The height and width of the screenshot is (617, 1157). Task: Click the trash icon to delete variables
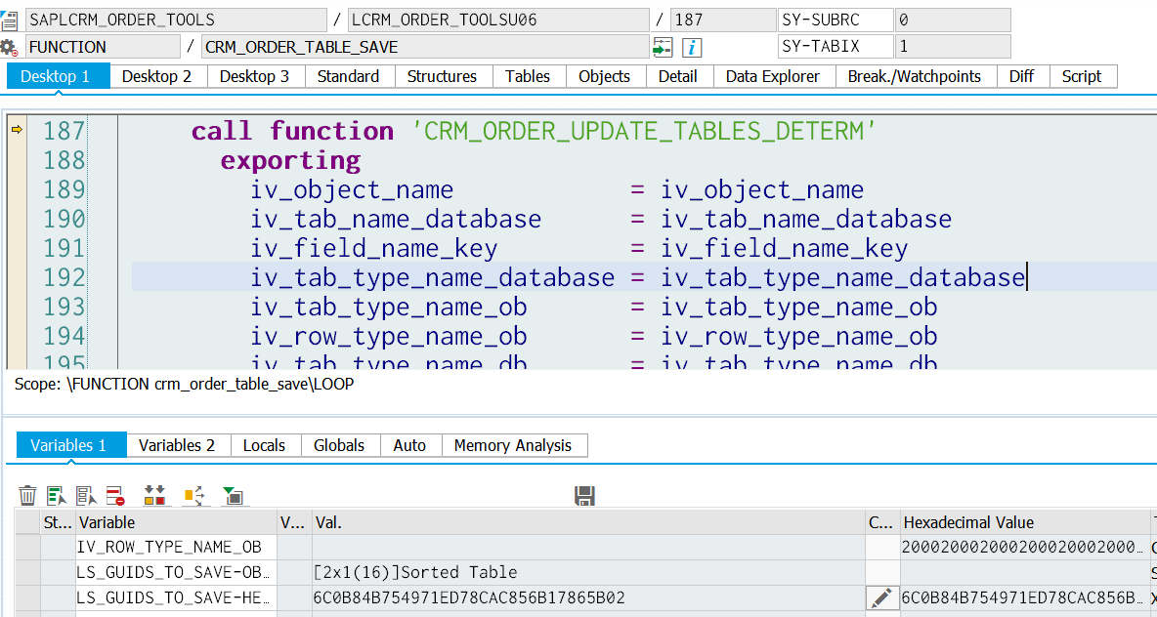tap(27, 495)
